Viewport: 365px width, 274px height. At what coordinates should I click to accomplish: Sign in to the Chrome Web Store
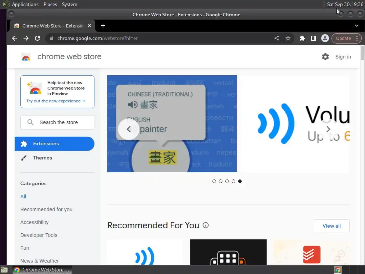click(343, 57)
